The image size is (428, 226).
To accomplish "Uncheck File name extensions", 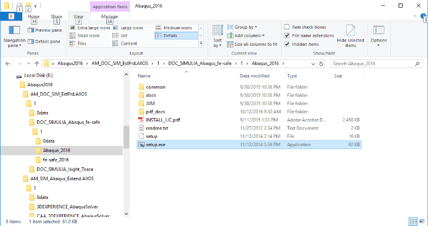I will point(287,36).
